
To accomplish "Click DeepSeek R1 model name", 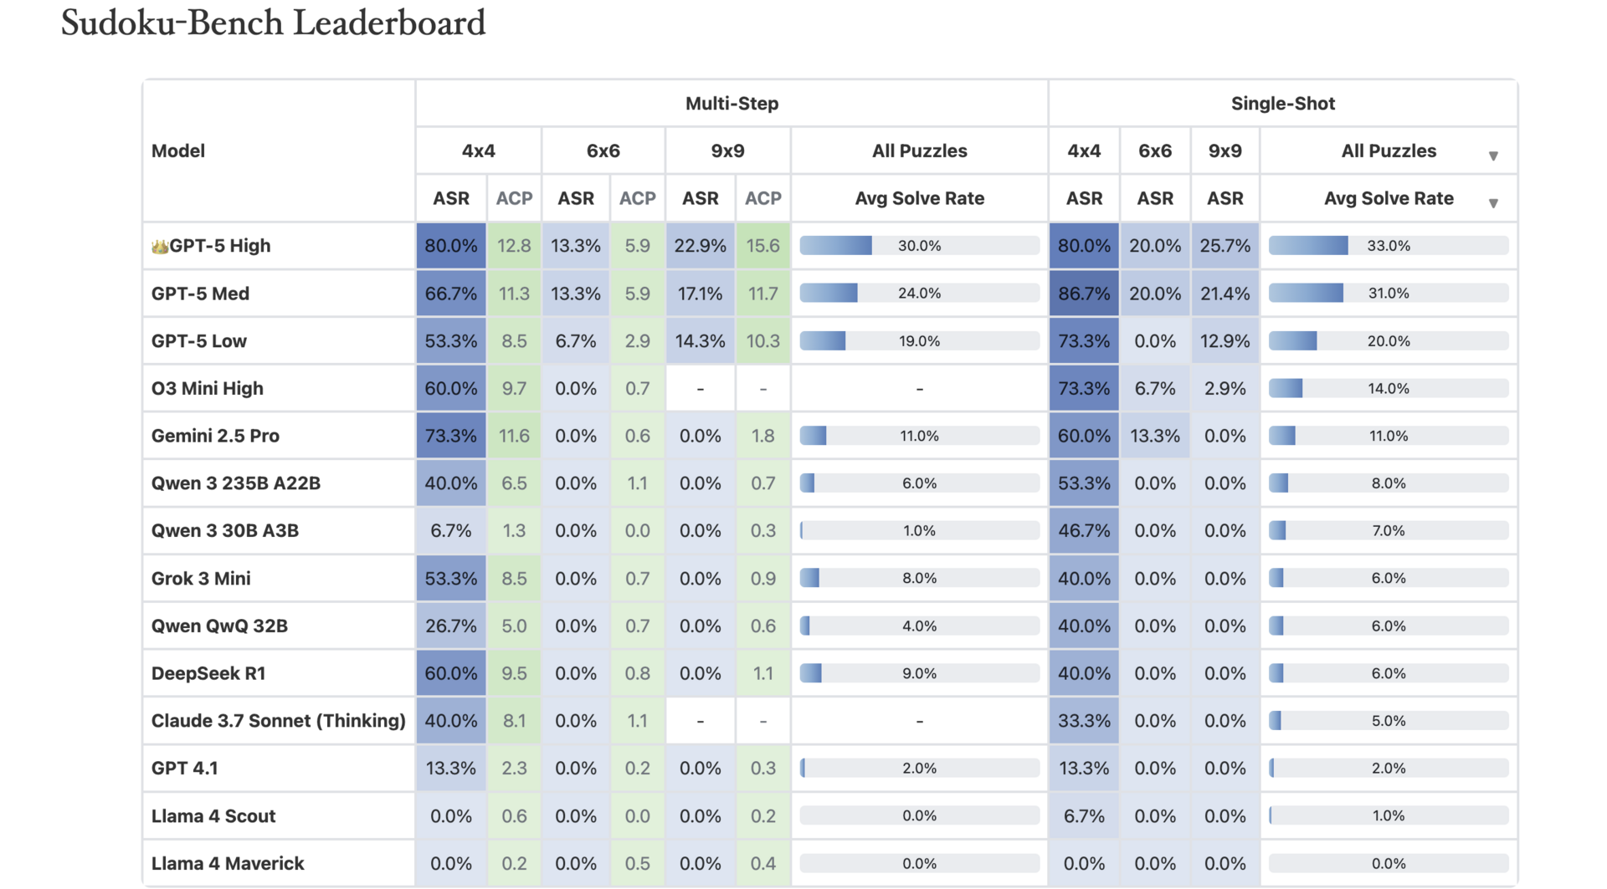I will point(208,674).
